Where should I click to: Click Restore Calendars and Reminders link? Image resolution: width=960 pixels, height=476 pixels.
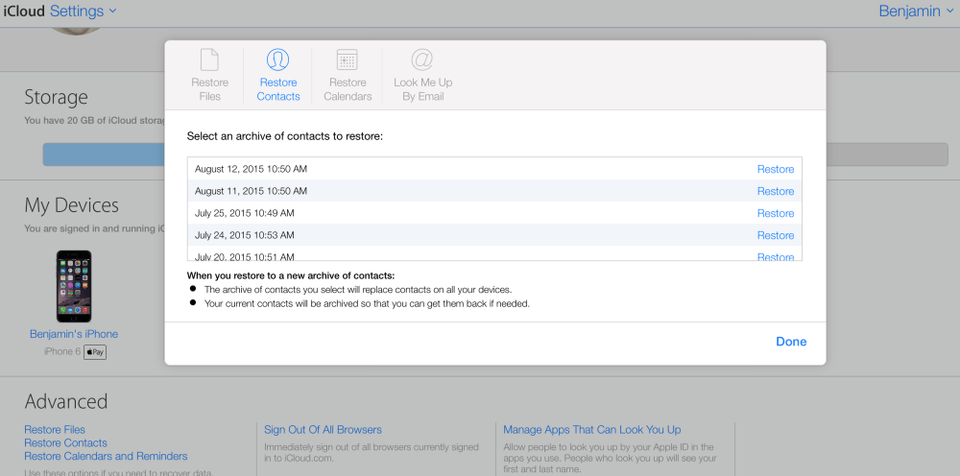click(106, 457)
